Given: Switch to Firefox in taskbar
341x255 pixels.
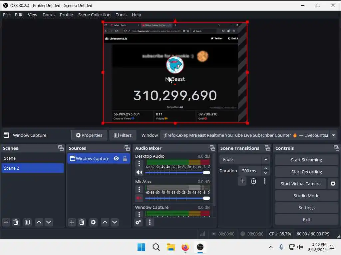Looking at the screenshot, I should pos(185,247).
